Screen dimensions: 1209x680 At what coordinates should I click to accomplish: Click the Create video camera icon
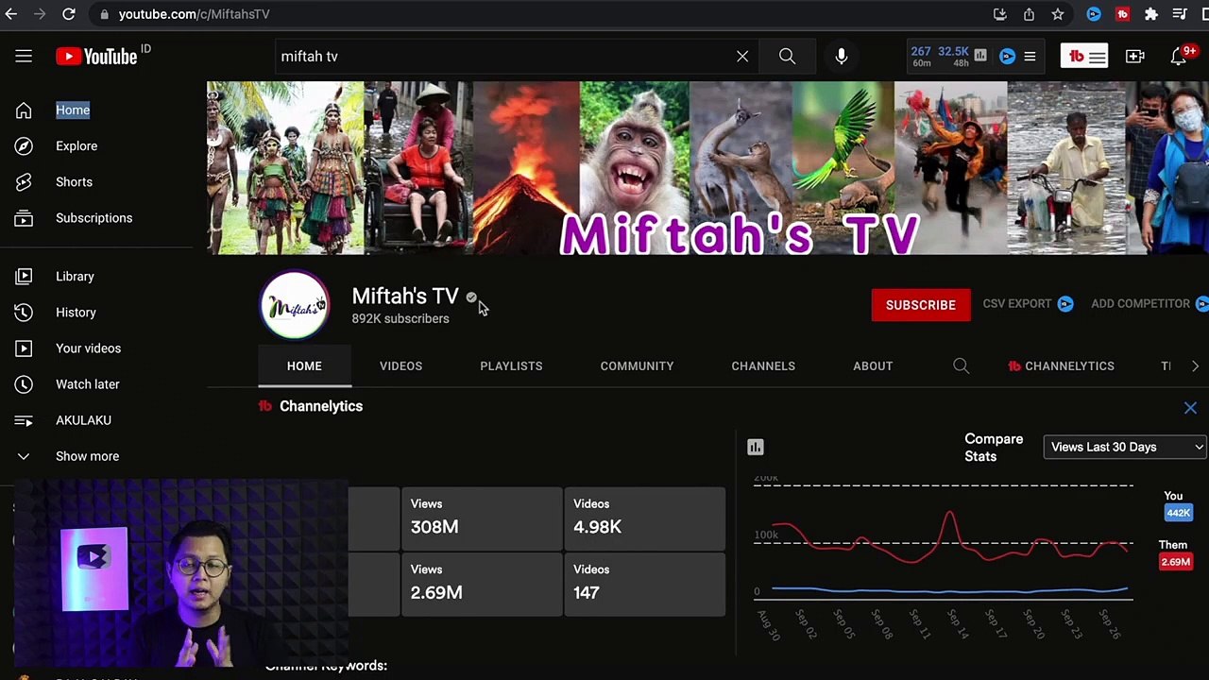pyautogui.click(x=1135, y=57)
